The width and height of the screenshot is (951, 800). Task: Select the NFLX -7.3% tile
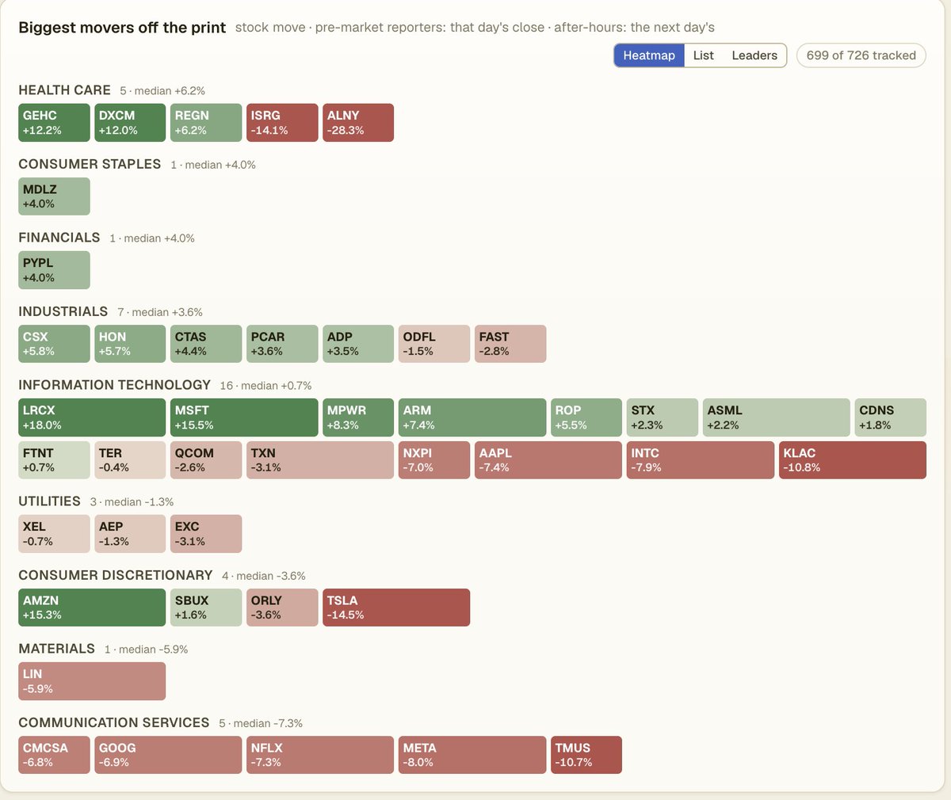tap(320, 755)
